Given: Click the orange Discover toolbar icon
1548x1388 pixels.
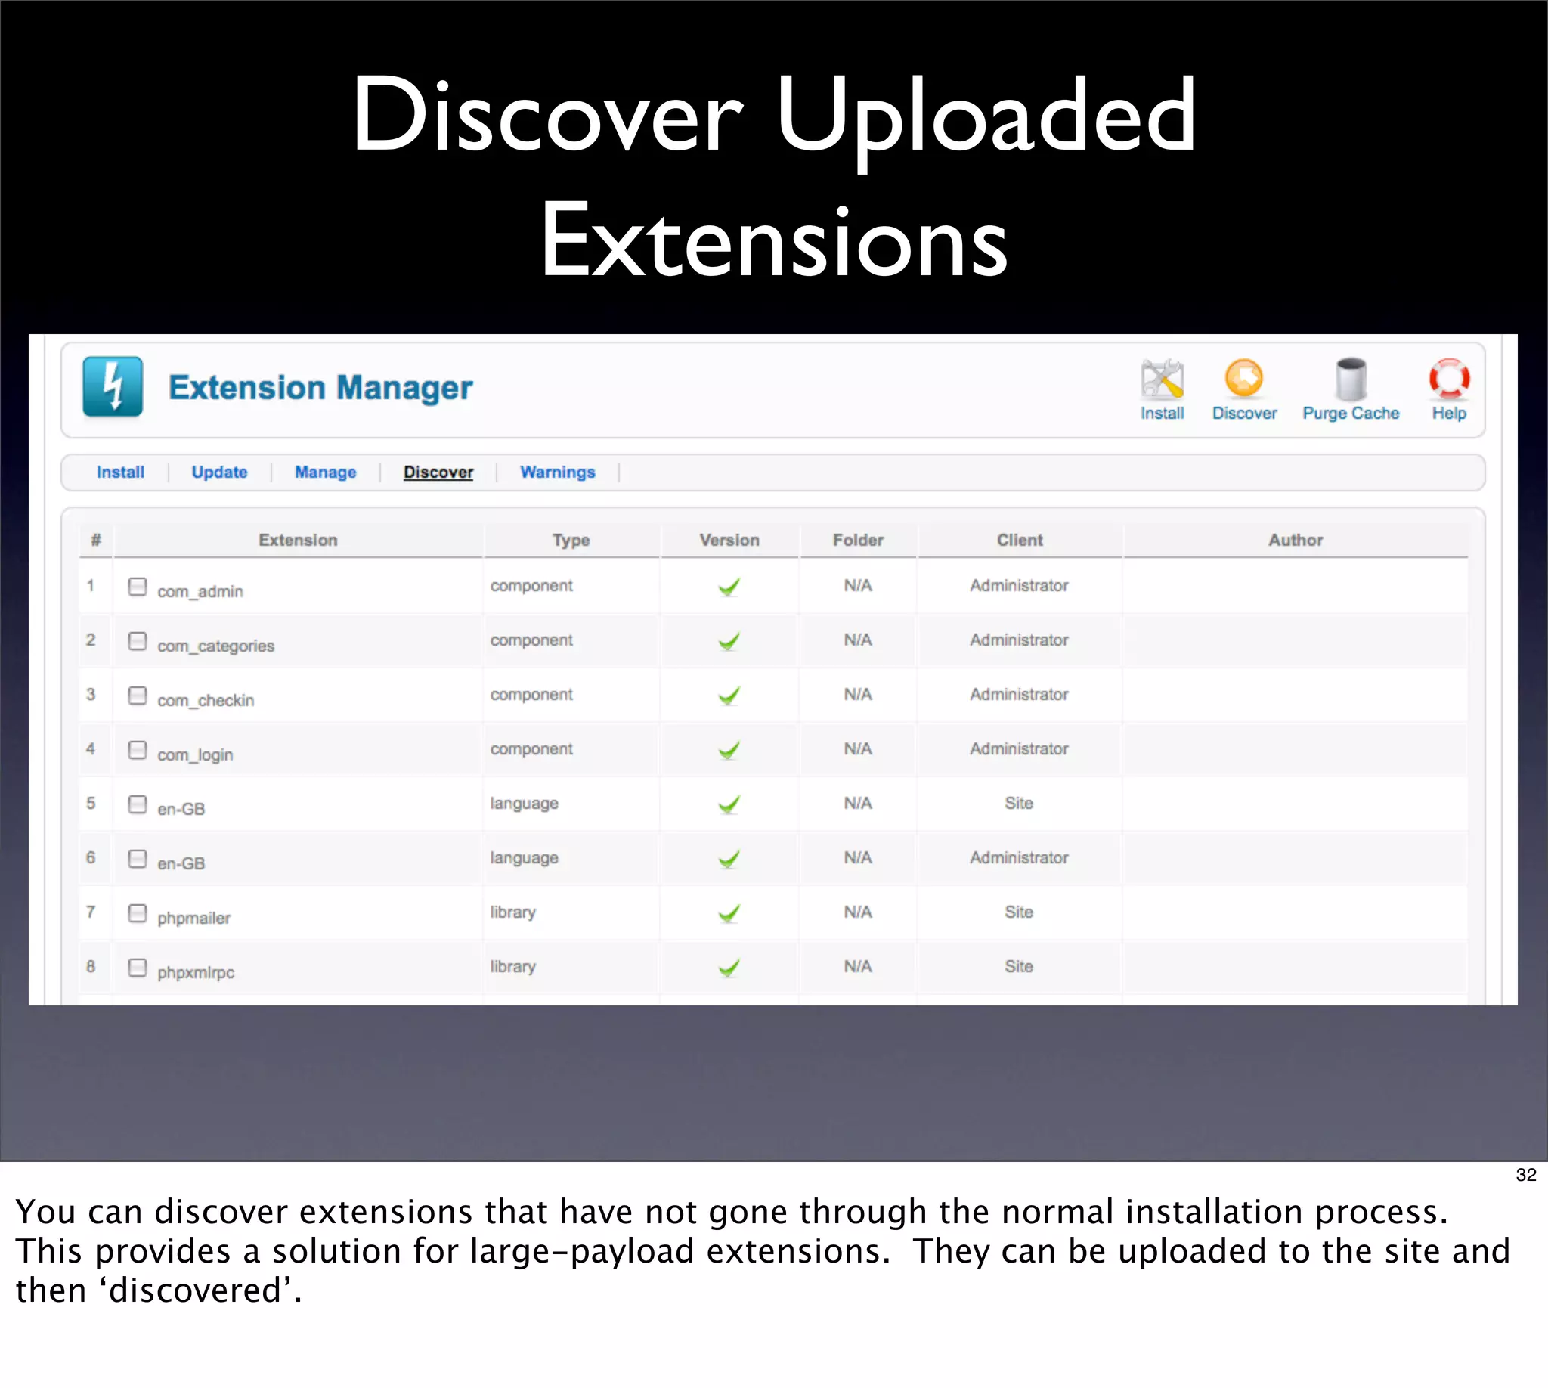Looking at the screenshot, I should coord(1243,378).
